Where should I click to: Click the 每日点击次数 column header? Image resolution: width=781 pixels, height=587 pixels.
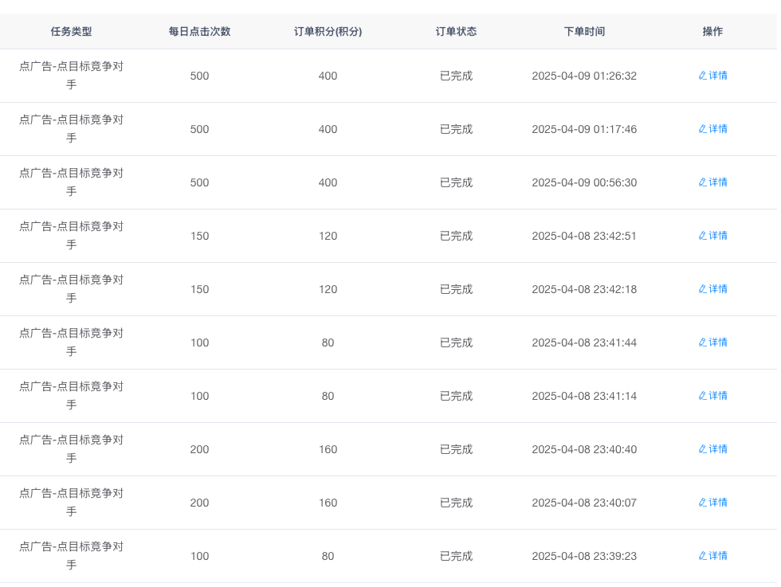click(199, 32)
